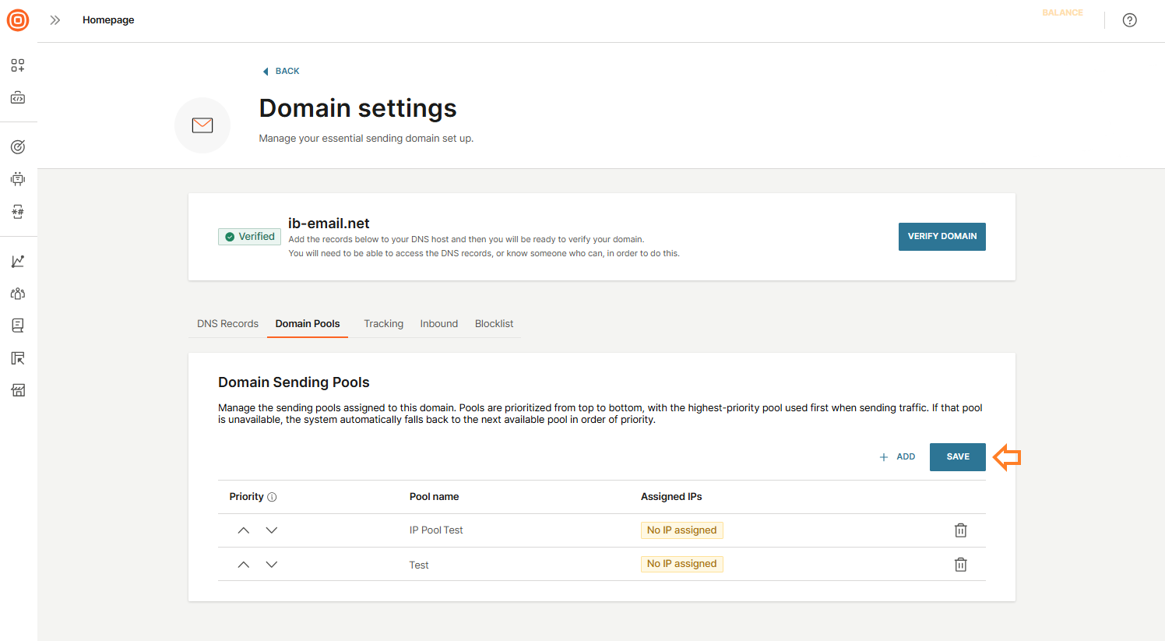Open the analytics line chart sidebar icon
This screenshot has height=641, width=1165.
pos(18,262)
